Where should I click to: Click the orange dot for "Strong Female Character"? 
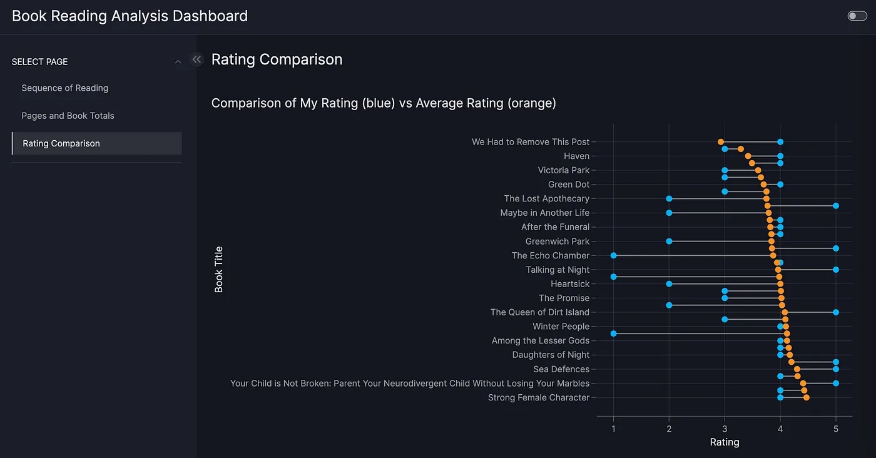tap(806, 397)
